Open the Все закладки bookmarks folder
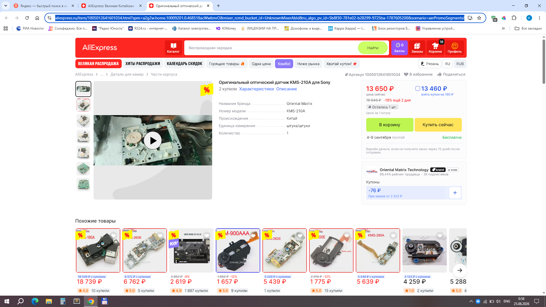546x307 pixels. (x=528, y=28)
